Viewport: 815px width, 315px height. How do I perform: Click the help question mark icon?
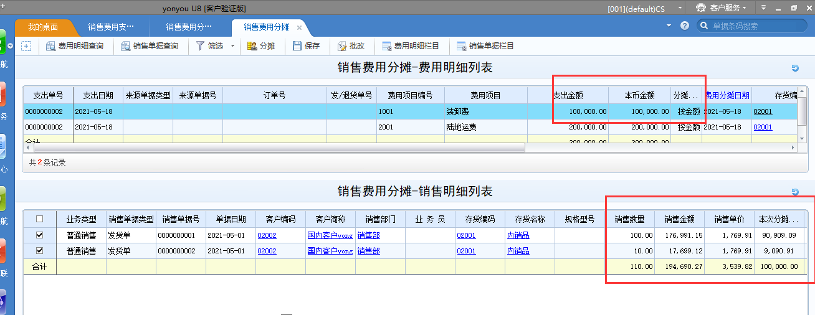pos(685,26)
